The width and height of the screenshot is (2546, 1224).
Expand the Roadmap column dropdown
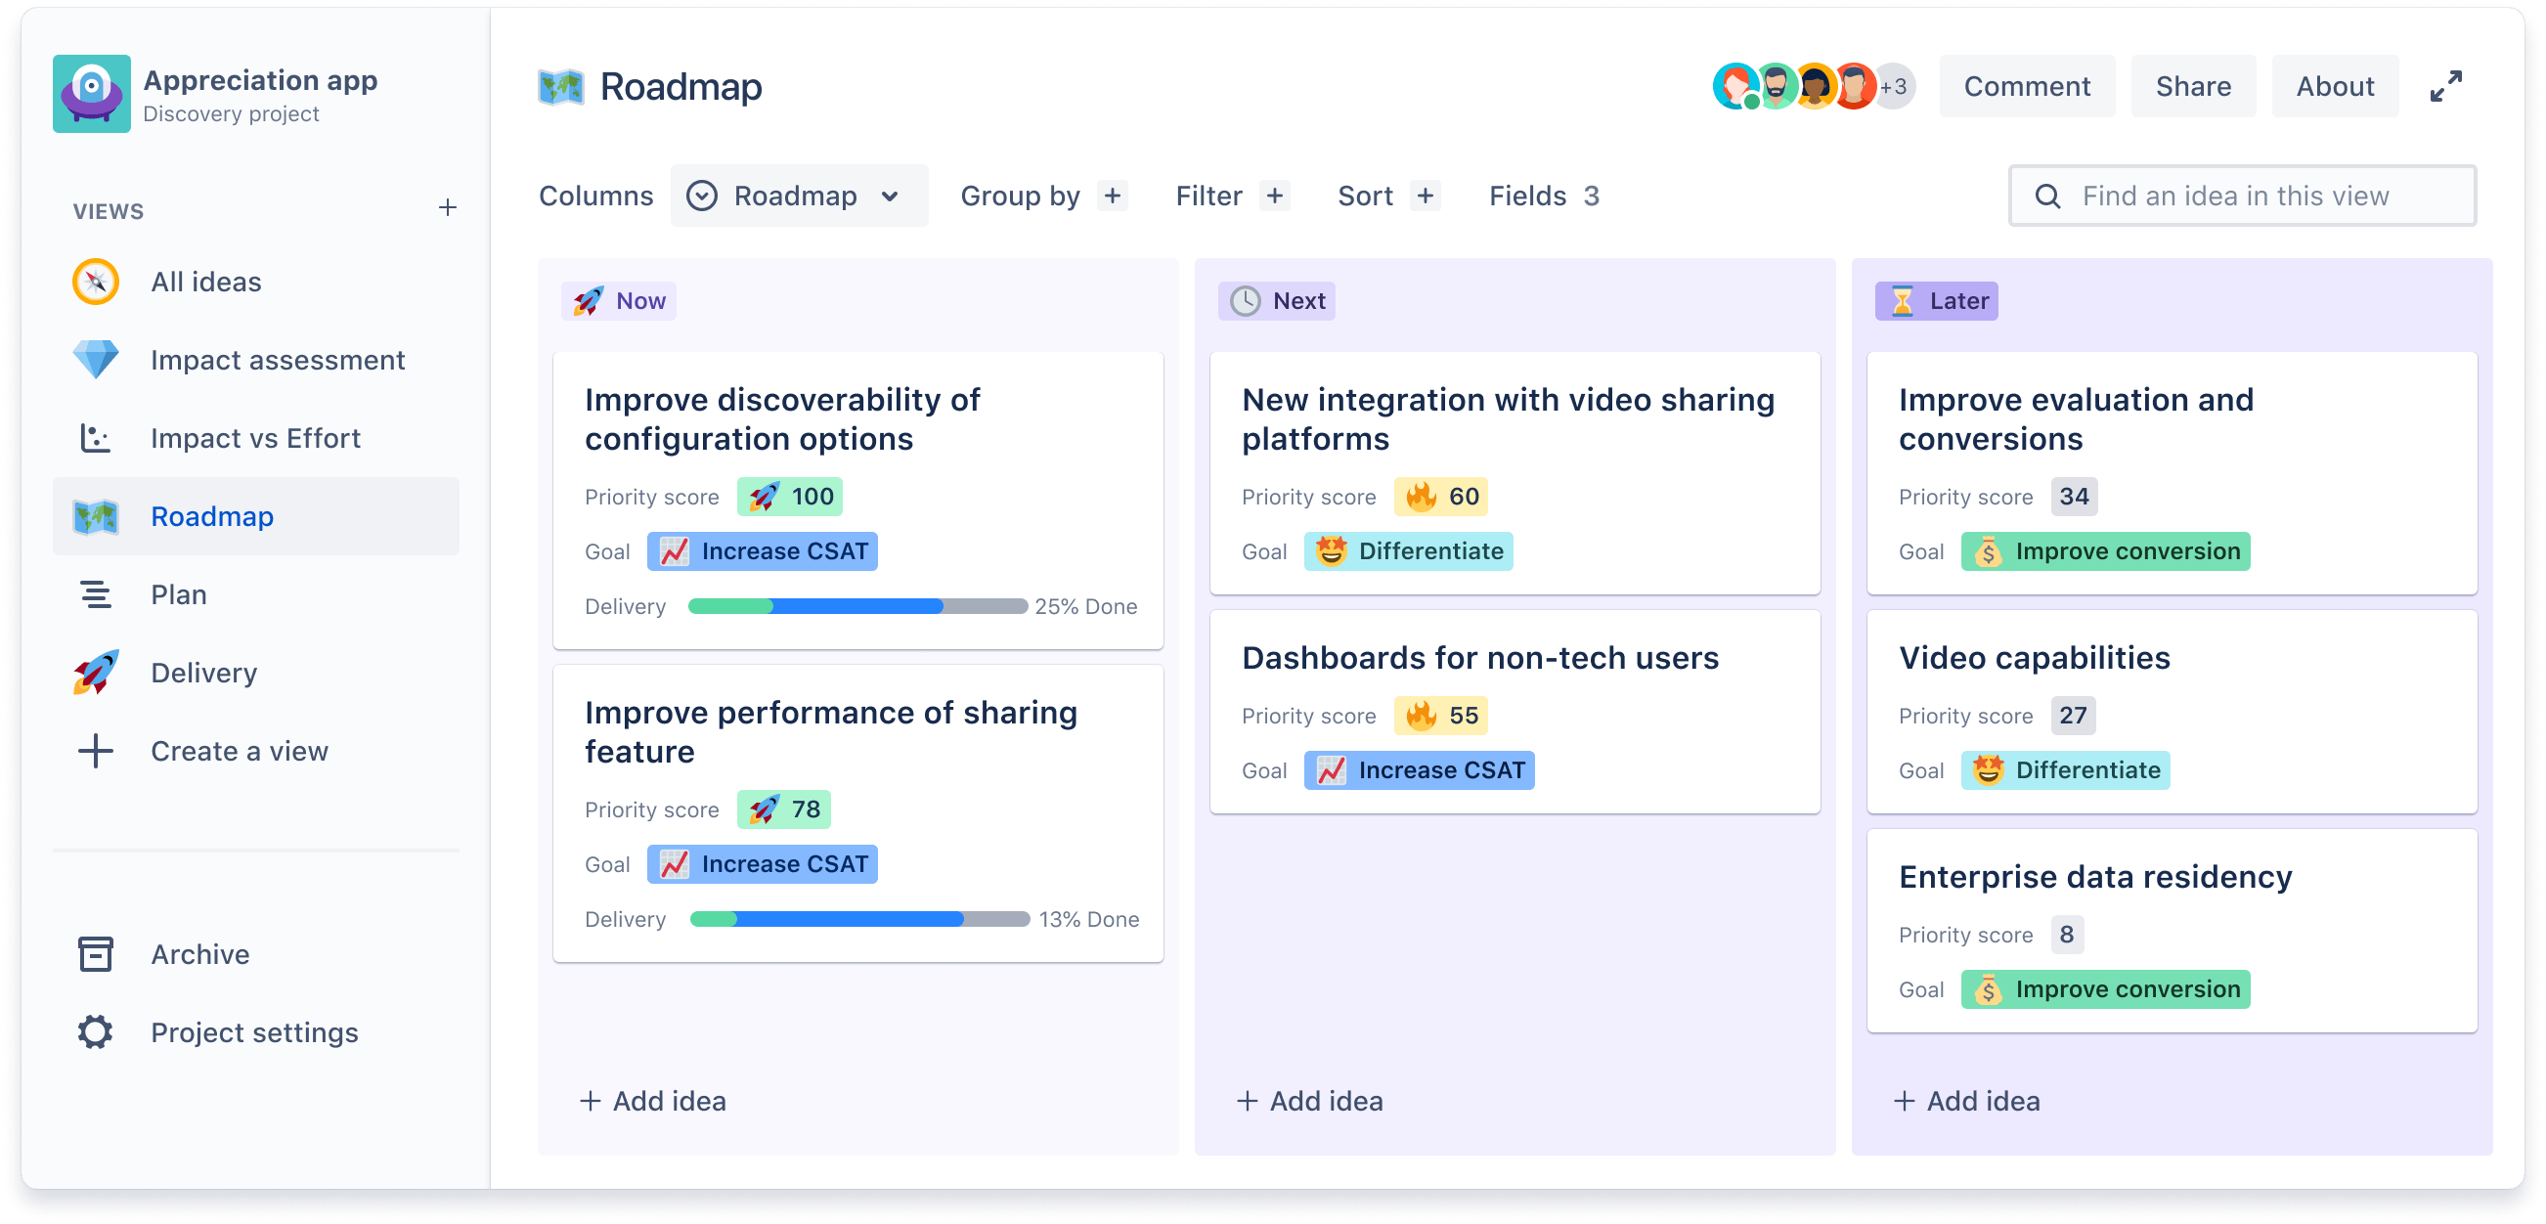(893, 197)
